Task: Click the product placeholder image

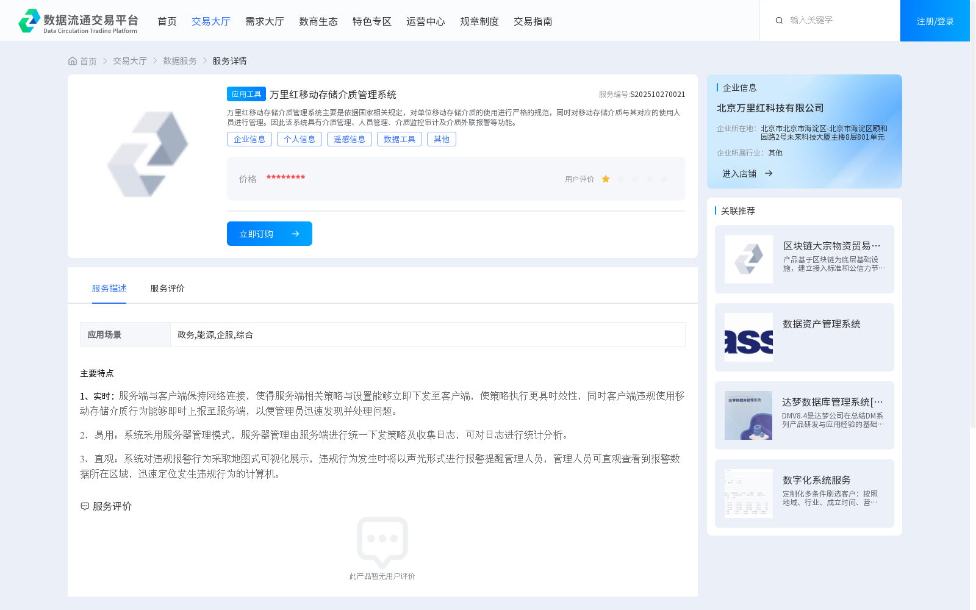Action: click(x=148, y=154)
